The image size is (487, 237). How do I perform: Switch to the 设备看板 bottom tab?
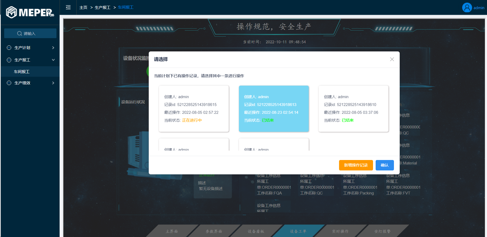(x=256, y=231)
